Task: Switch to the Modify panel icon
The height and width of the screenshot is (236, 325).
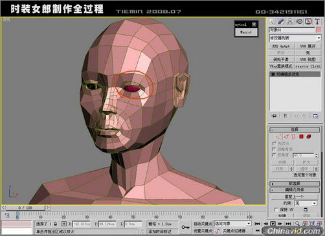Action: (280, 21)
